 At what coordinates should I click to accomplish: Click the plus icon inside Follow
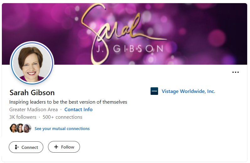pos(56,147)
